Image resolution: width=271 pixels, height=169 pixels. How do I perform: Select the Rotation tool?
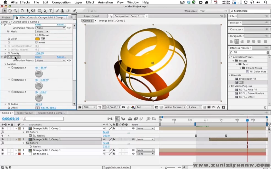click(x=23, y=11)
